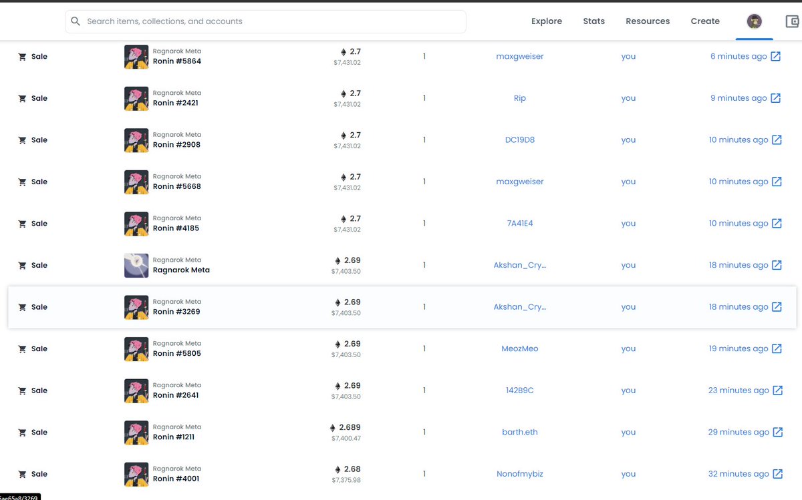Click '19 minutes ago' timestamp link
Viewport: 802px width, 500px height.
739,348
